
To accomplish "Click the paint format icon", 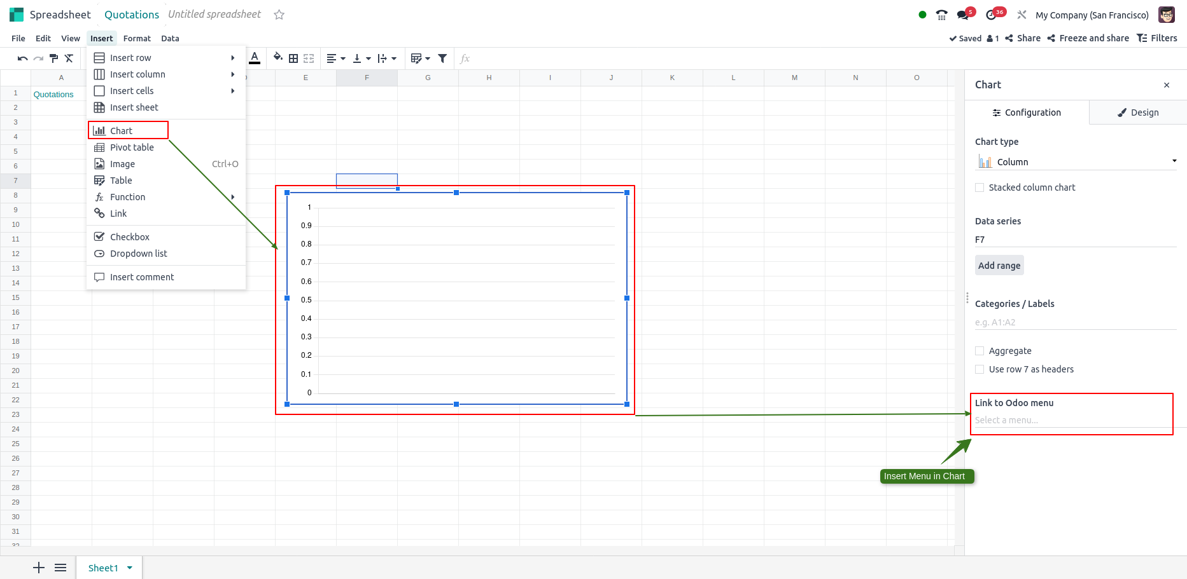I will coord(53,58).
